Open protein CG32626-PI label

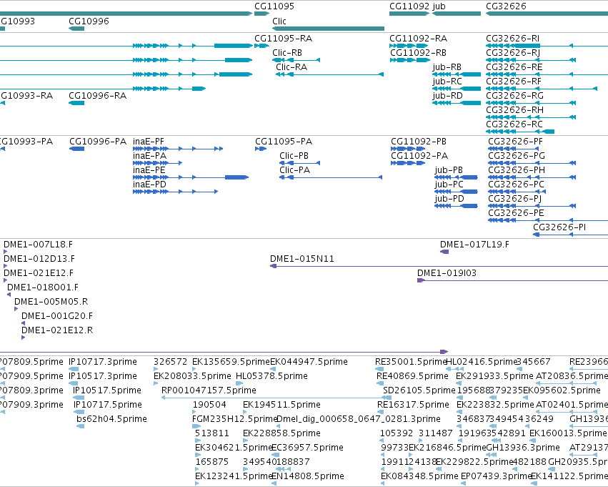[559, 227]
